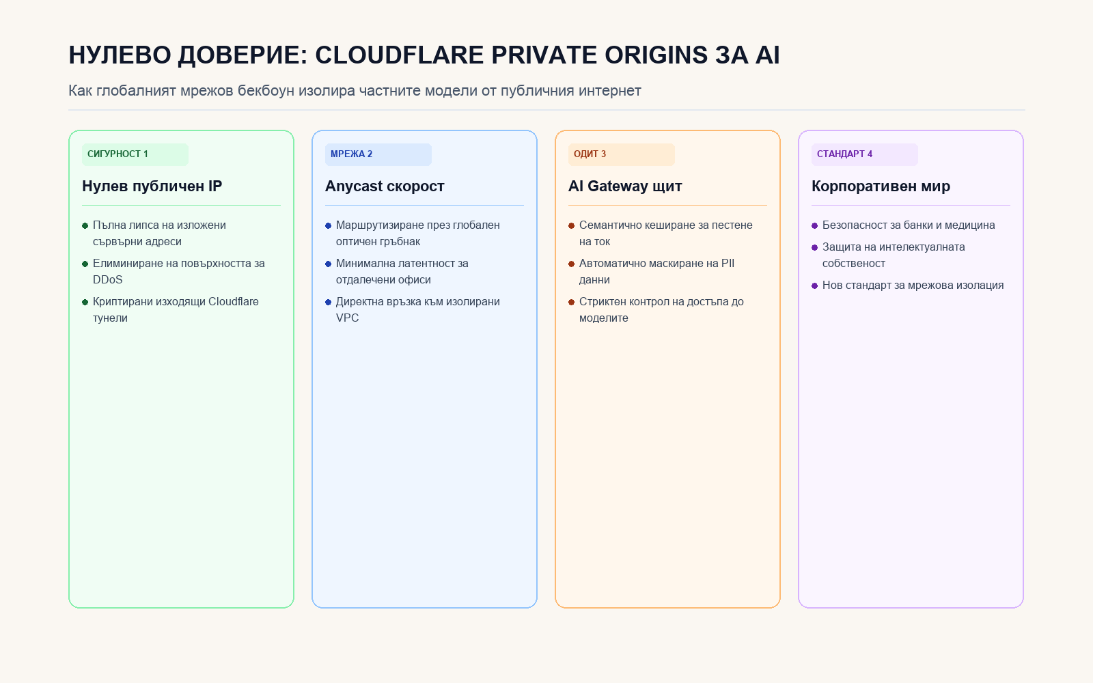Click the text "Защита на интелектуалната собственост"
Screen dimensions: 1093x683
tap(894, 255)
